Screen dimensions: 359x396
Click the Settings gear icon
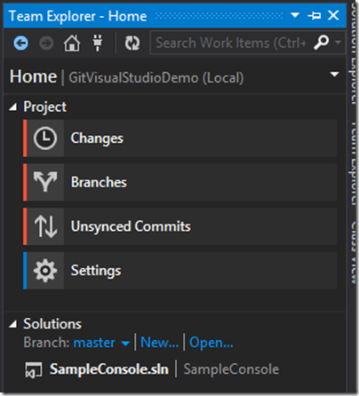pos(45,271)
